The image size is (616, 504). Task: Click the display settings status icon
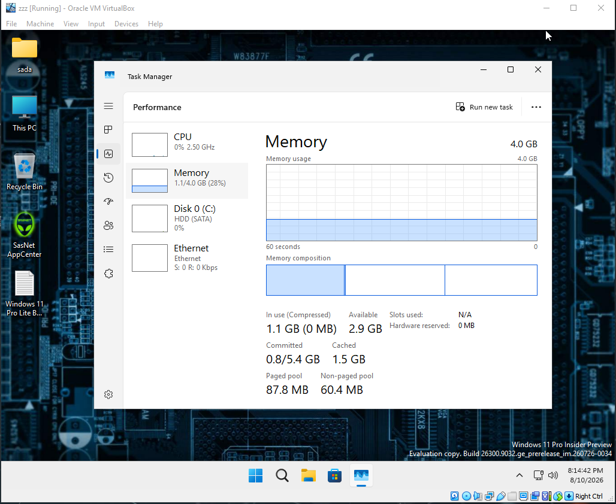[524, 496]
